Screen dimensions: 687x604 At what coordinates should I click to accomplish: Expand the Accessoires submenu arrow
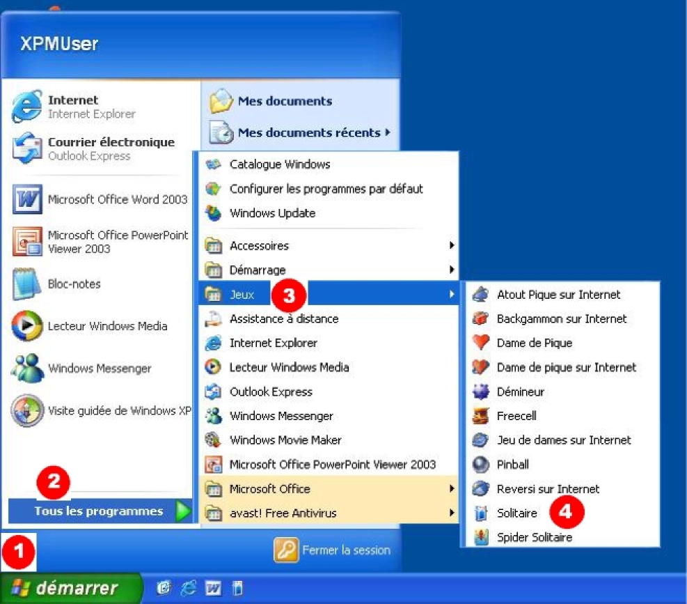click(452, 245)
